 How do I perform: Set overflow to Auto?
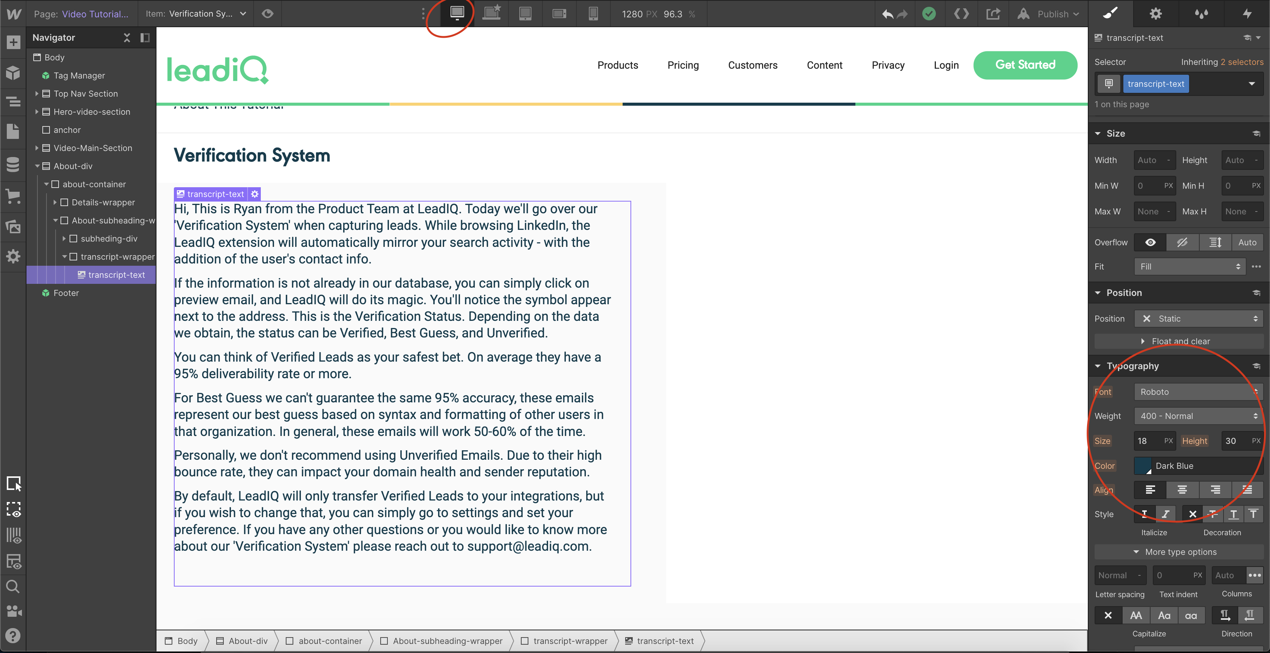[x=1247, y=242]
